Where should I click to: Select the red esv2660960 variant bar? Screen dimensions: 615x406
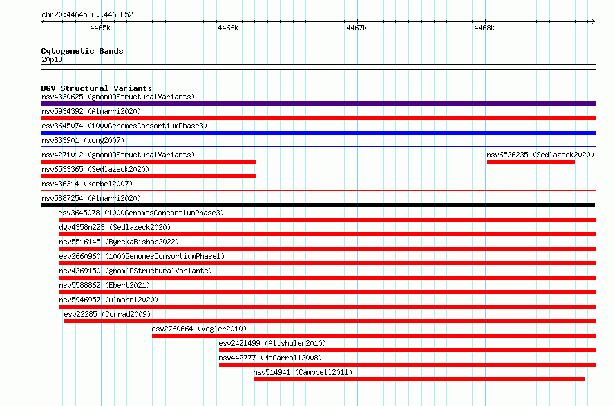coord(328,263)
